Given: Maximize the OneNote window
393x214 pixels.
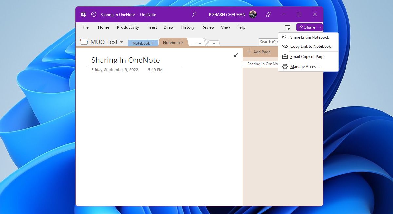Looking at the screenshot, I should [299, 14].
